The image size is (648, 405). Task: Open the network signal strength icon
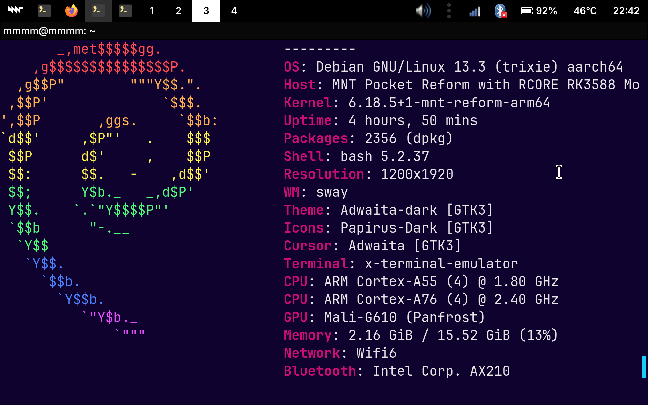475,11
